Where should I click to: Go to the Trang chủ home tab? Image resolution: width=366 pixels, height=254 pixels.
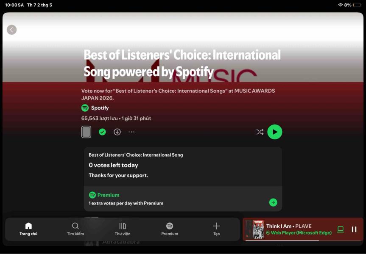28,229
